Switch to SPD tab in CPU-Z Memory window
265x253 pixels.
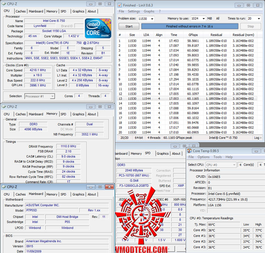pyautogui.click(x=63, y=114)
